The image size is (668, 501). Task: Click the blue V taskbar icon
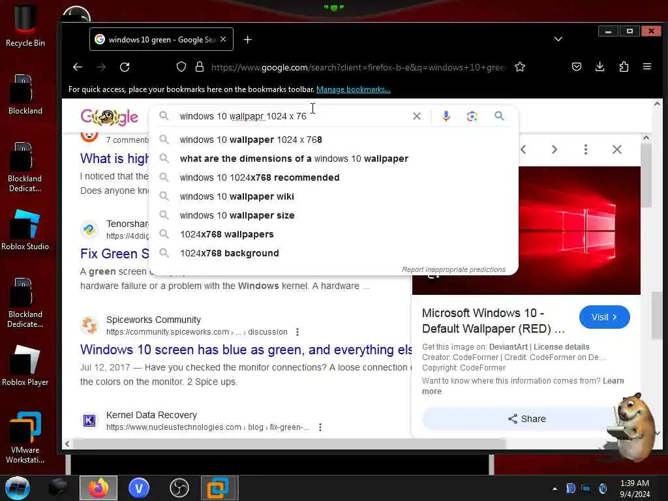point(139,488)
